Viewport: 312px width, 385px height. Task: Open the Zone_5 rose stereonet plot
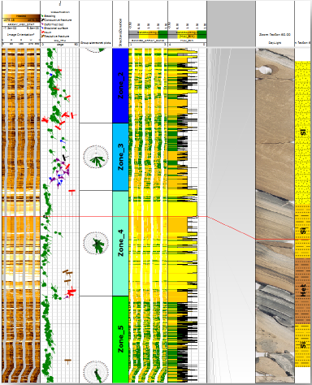point(96,372)
